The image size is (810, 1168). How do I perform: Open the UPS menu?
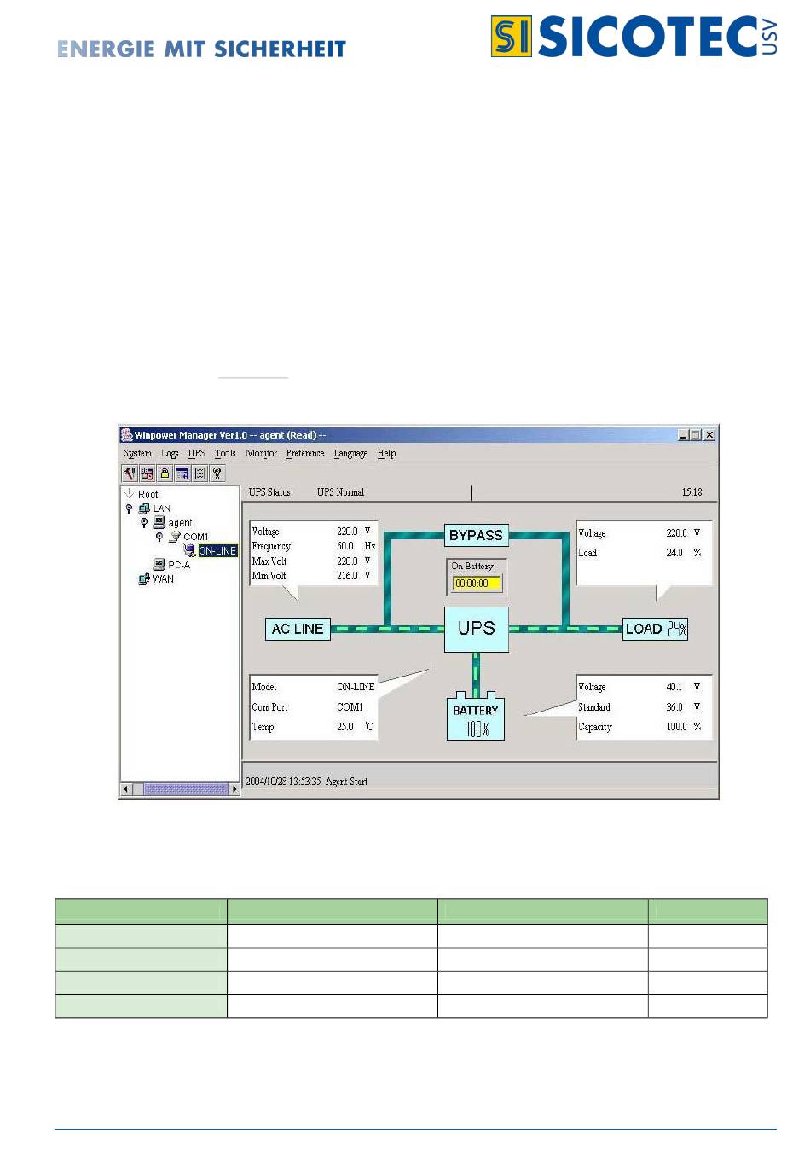(x=197, y=454)
